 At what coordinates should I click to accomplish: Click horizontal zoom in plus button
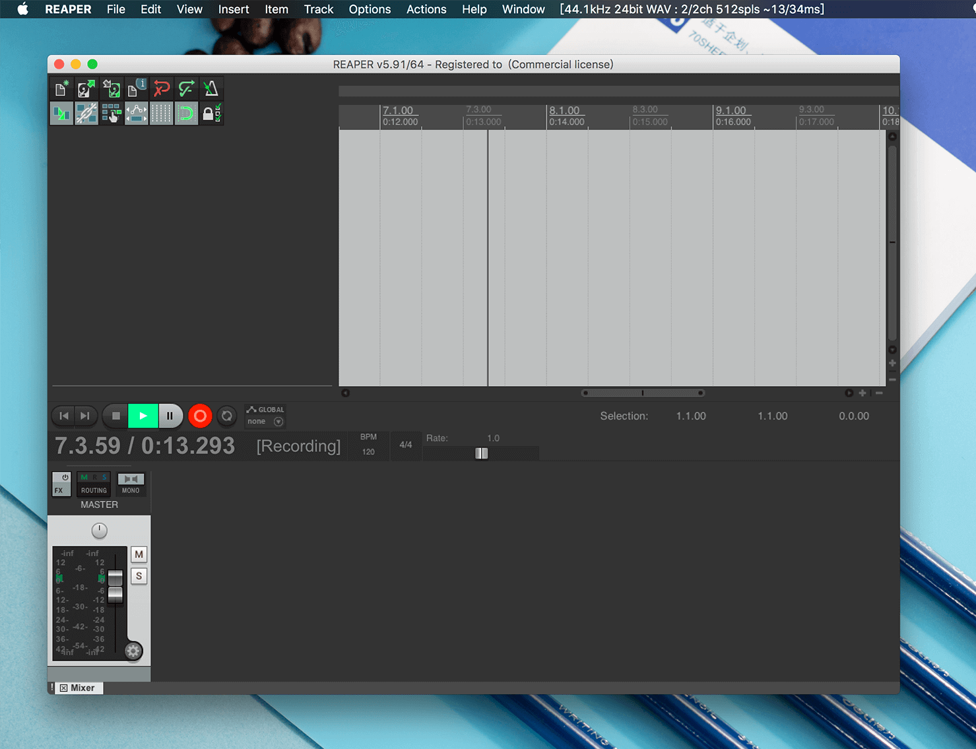862,393
